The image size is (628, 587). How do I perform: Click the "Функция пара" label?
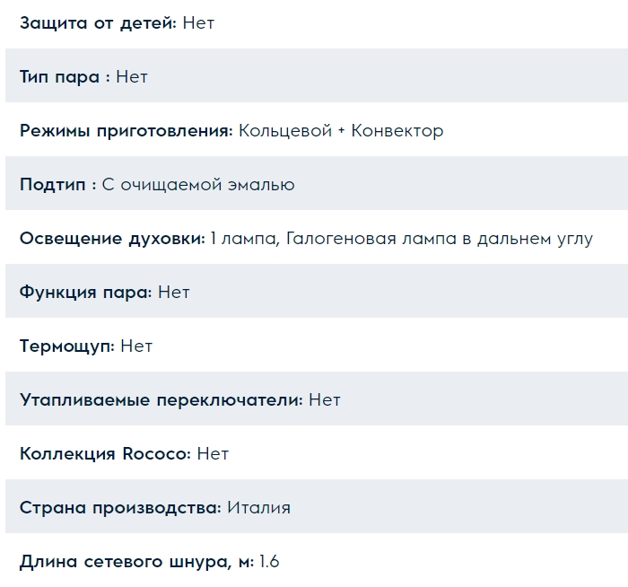click(86, 293)
